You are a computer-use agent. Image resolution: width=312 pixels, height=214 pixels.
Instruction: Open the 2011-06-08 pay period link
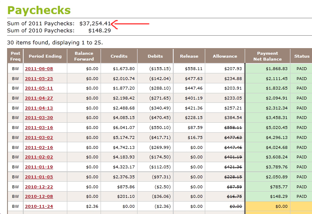point(39,68)
